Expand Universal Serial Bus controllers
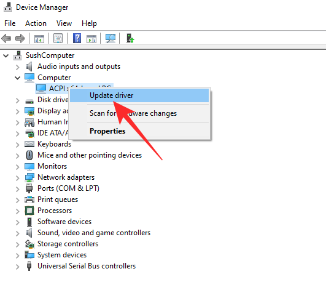Image resolution: width=326 pixels, height=298 pixels. coord(17,267)
